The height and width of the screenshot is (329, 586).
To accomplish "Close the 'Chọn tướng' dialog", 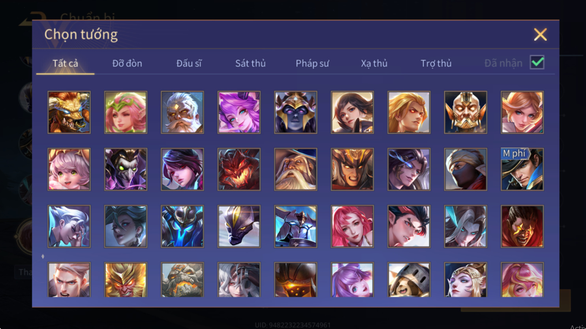I will (x=540, y=34).
